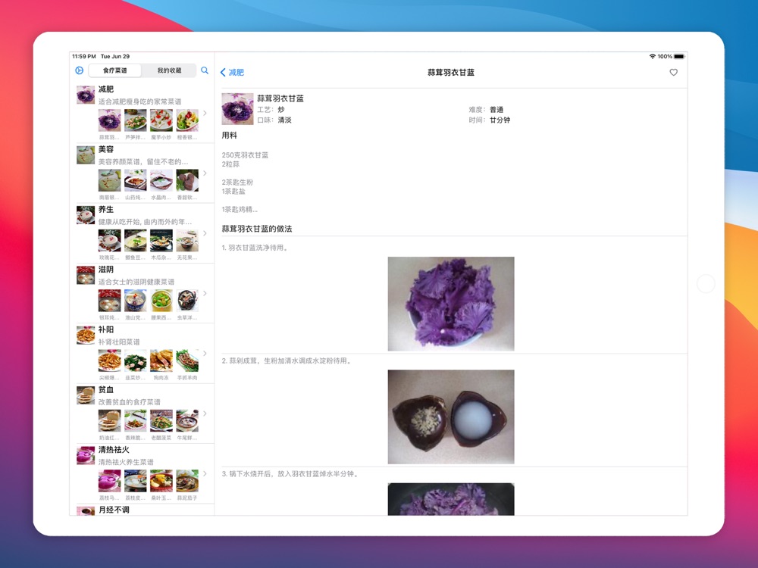This screenshot has width=758, height=568.
Task: Open the 南瓜银… recipe thumbnail
Action: click(x=110, y=181)
